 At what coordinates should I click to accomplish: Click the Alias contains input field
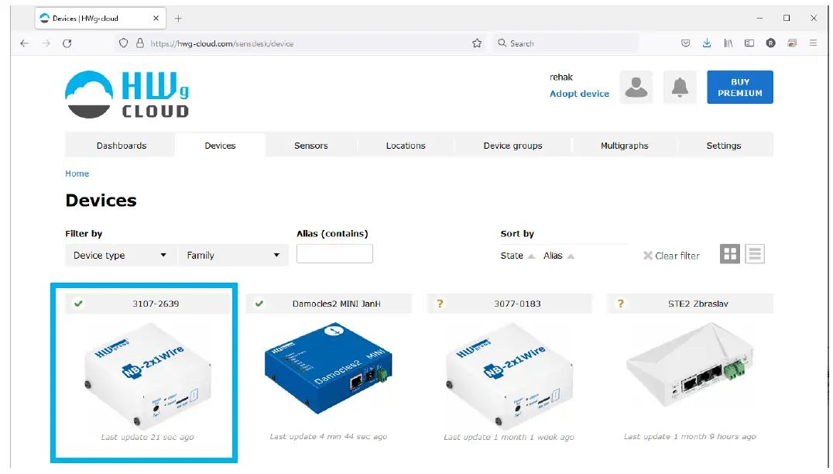334,253
